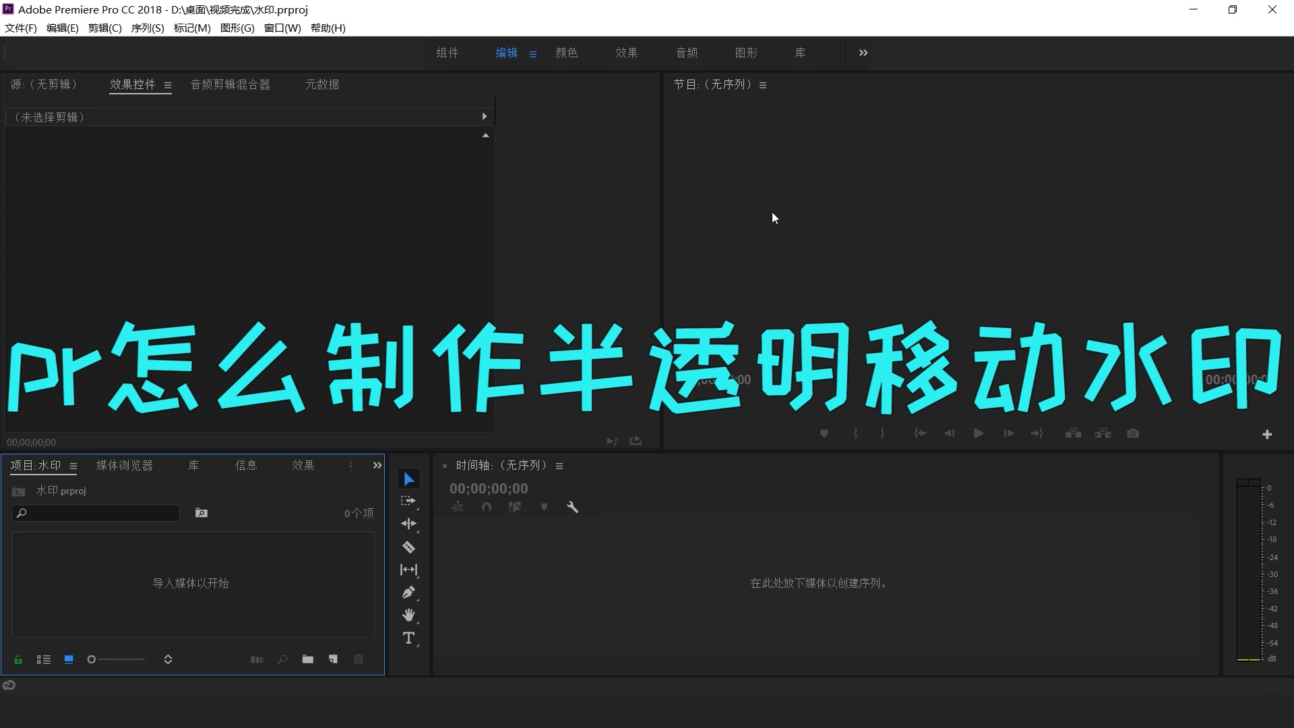Switch to the 音频剪辑混合器 tab
Viewport: 1294px width, 728px height.
point(230,84)
